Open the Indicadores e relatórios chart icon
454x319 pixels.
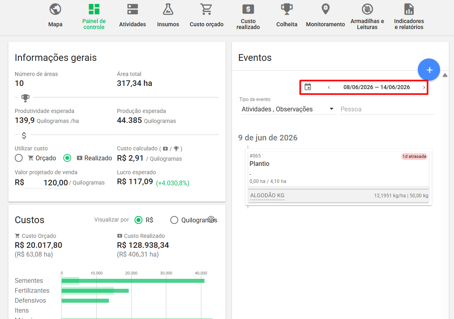(409, 9)
